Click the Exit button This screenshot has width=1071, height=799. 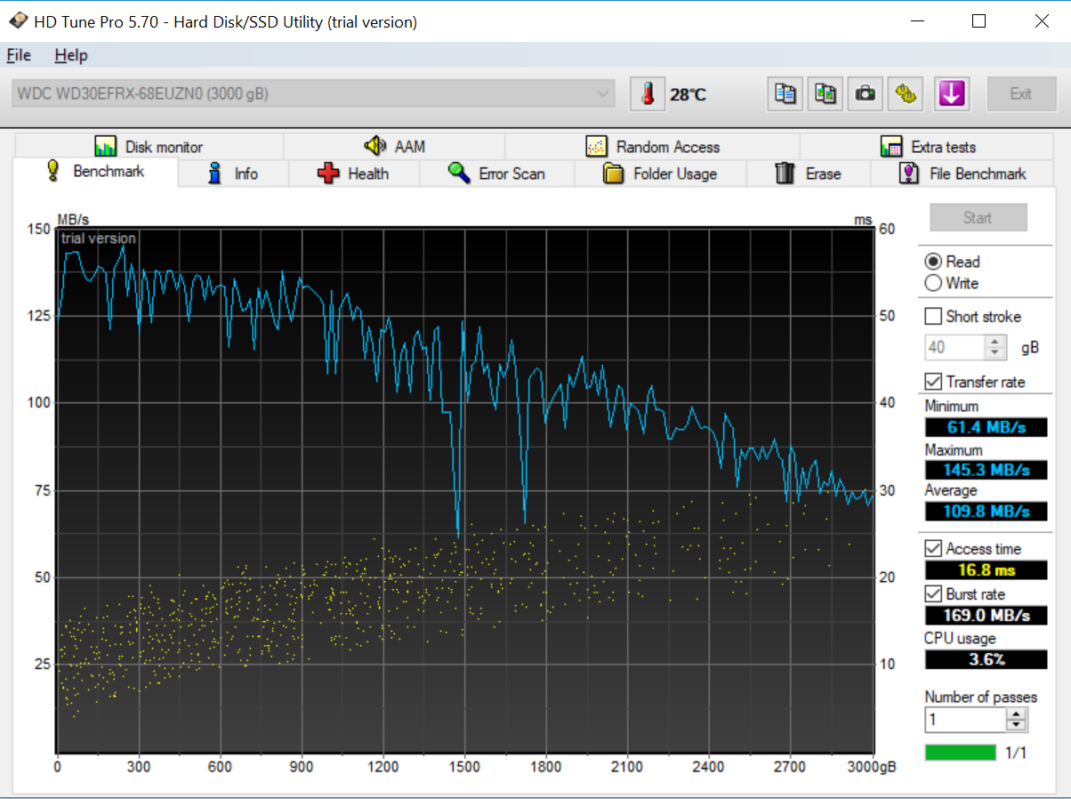point(1021,93)
